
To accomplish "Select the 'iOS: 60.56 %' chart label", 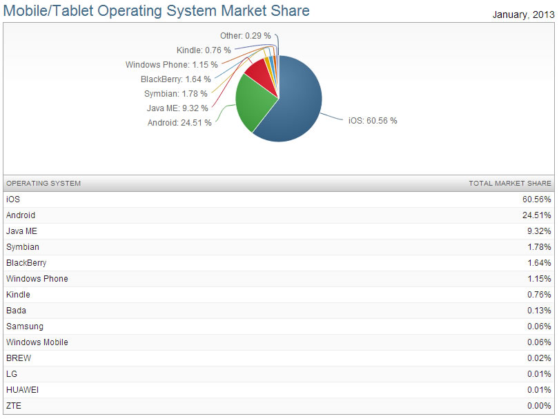I will tap(373, 121).
